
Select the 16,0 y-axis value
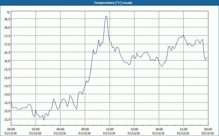point(7,61)
